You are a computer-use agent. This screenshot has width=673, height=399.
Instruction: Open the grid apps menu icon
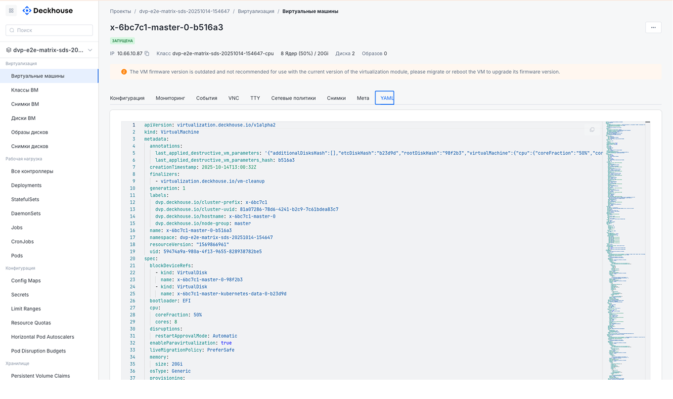click(x=11, y=10)
